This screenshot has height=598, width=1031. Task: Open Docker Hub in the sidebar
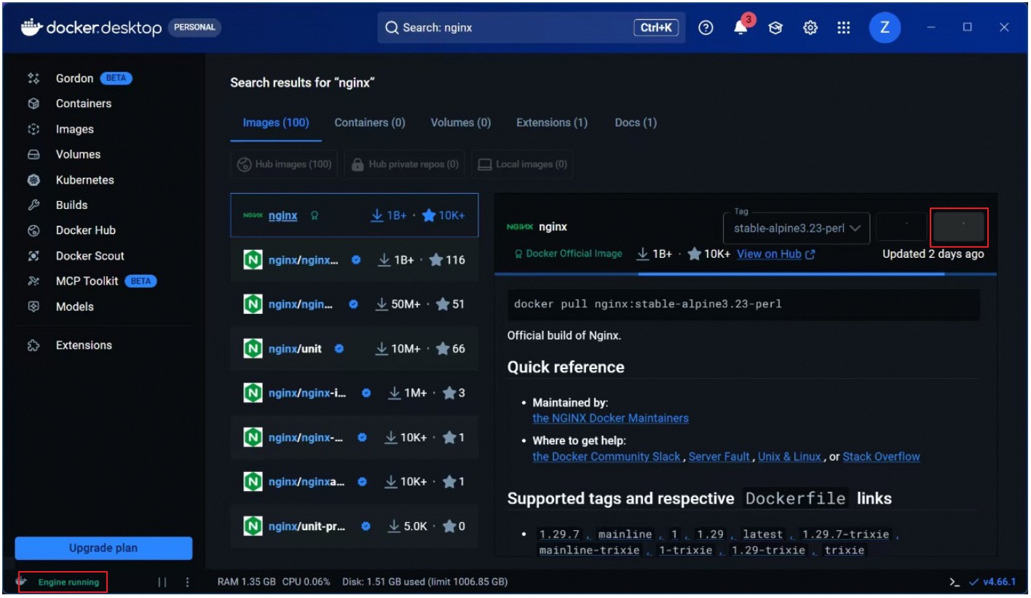click(102, 230)
